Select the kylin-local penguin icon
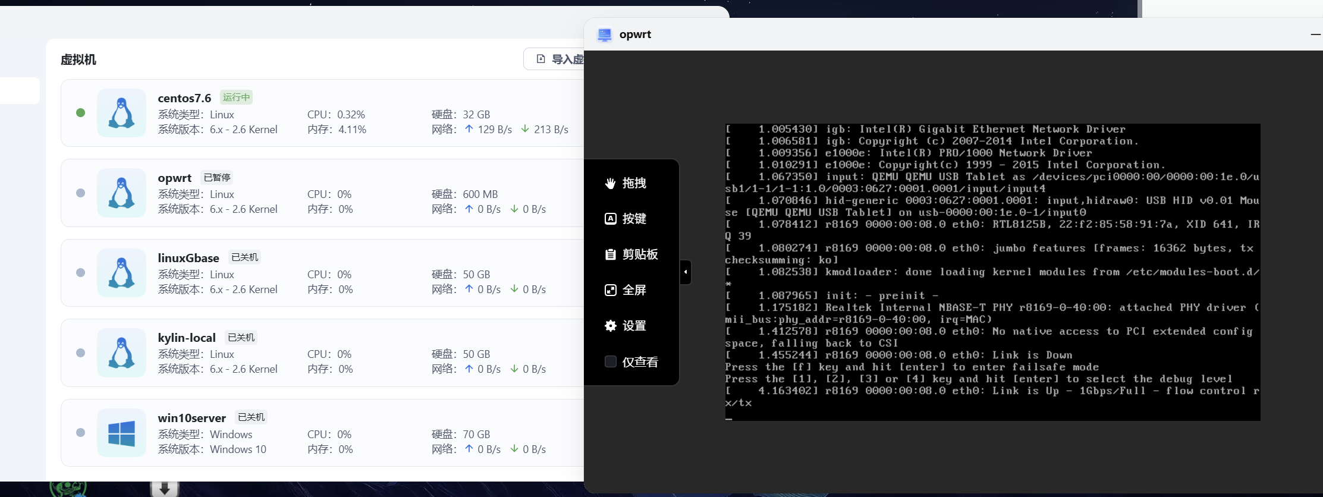 [121, 353]
